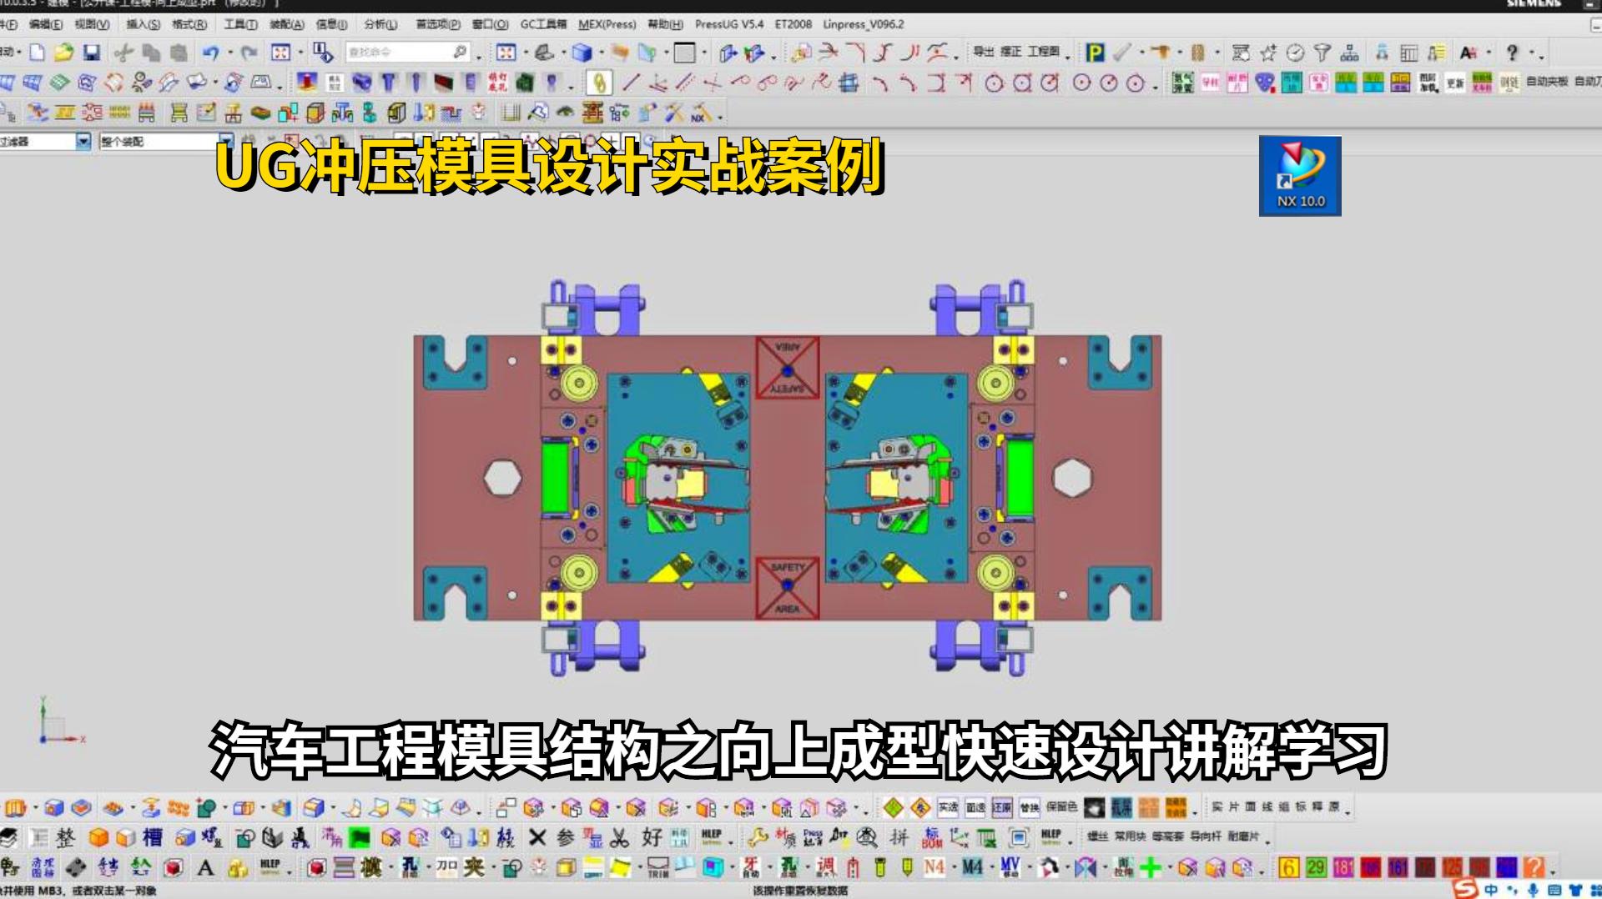1602x899 pixels.
Task: Click the blue shaded cube render icon
Action: click(x=582, y=53)
